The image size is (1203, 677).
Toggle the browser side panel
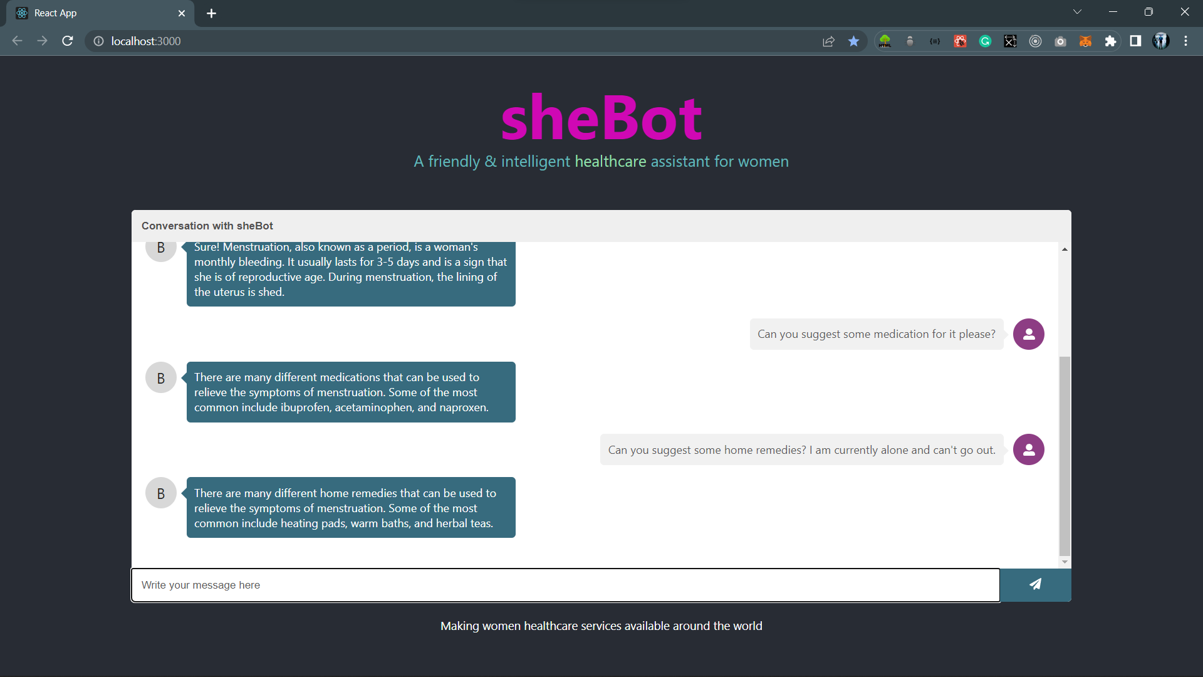[1135, 41]
